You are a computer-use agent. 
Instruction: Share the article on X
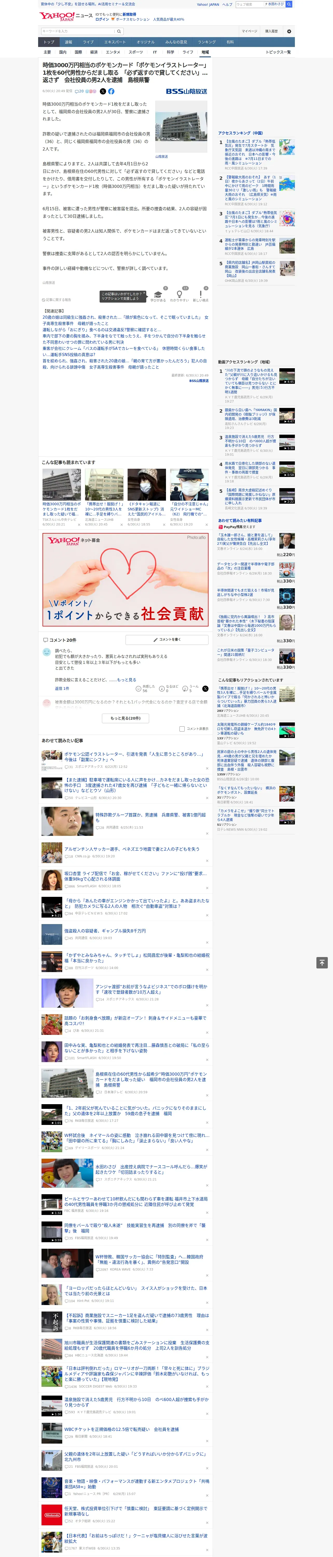(103, 91)
